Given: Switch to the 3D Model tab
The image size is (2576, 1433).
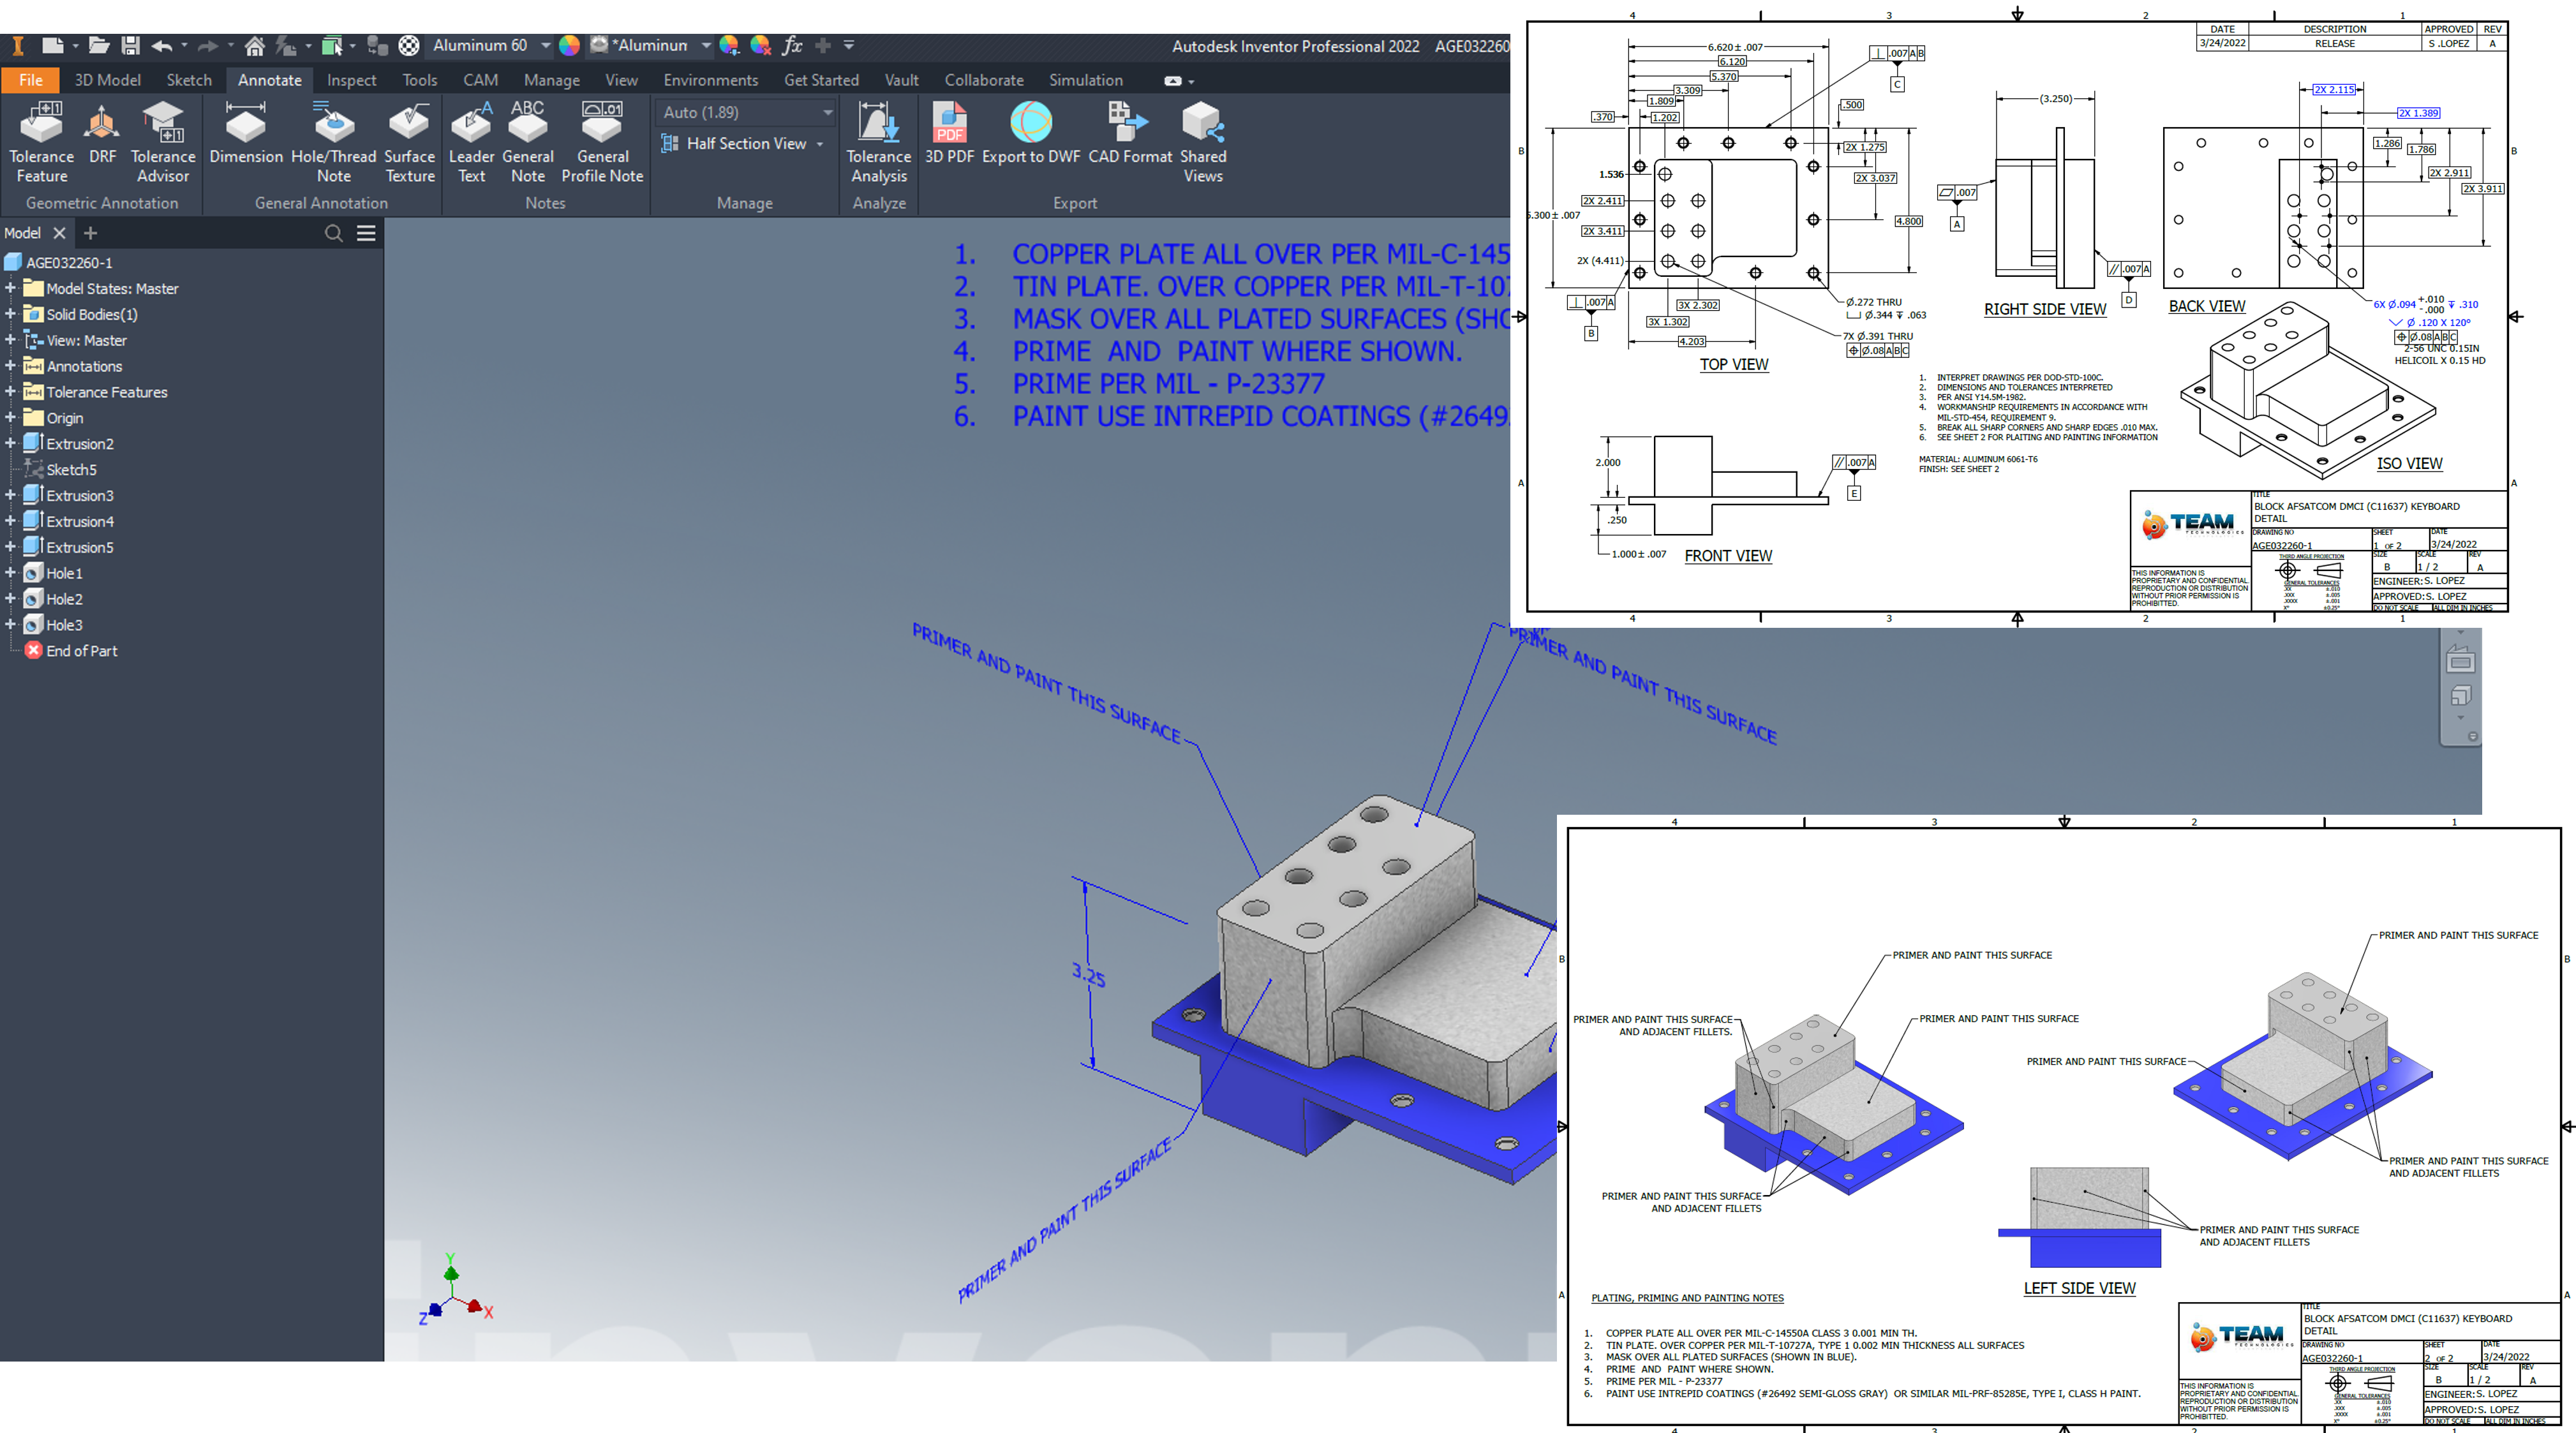Looking at the screenshot, I should pos(107,80).
